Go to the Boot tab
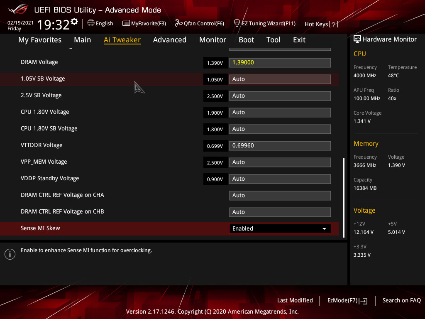The image size is (425, 319). (246, 40)
